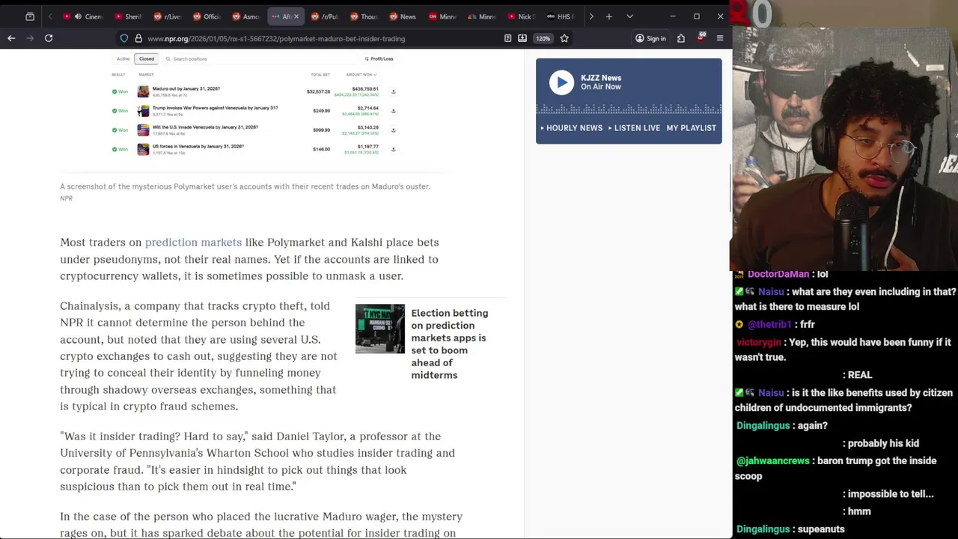Click US forces in Venezuela flag icon
This screenshot has width=958, height=539.
(x=143, y=149)
